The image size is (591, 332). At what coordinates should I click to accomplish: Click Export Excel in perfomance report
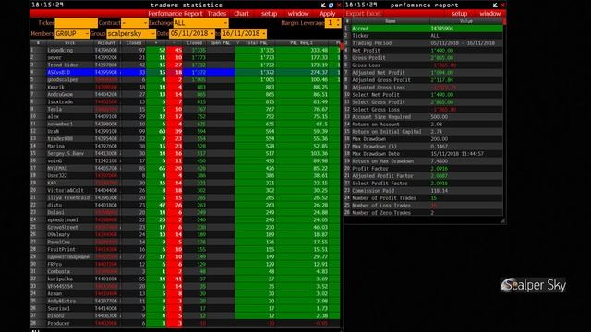coord(363,14)
